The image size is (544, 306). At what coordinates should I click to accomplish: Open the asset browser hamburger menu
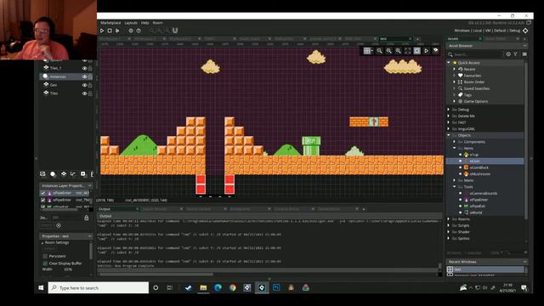tap(524, 54)
